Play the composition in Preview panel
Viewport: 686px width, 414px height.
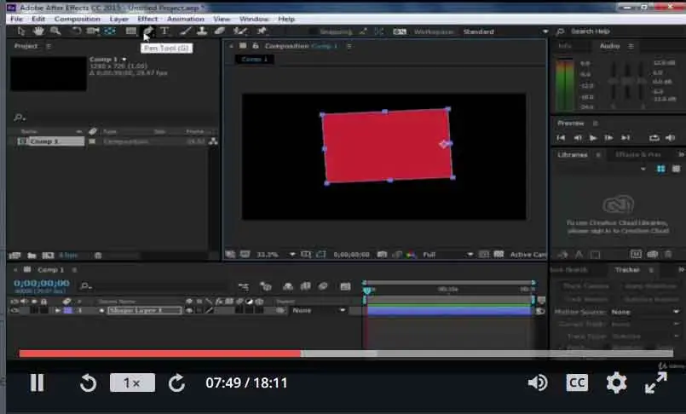(593, 138)
